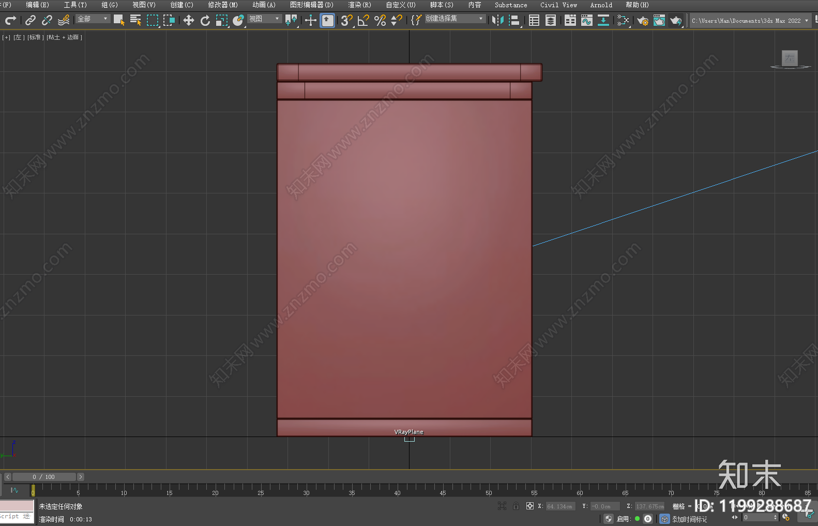Open the project path dropdown

tap(750, 21)
